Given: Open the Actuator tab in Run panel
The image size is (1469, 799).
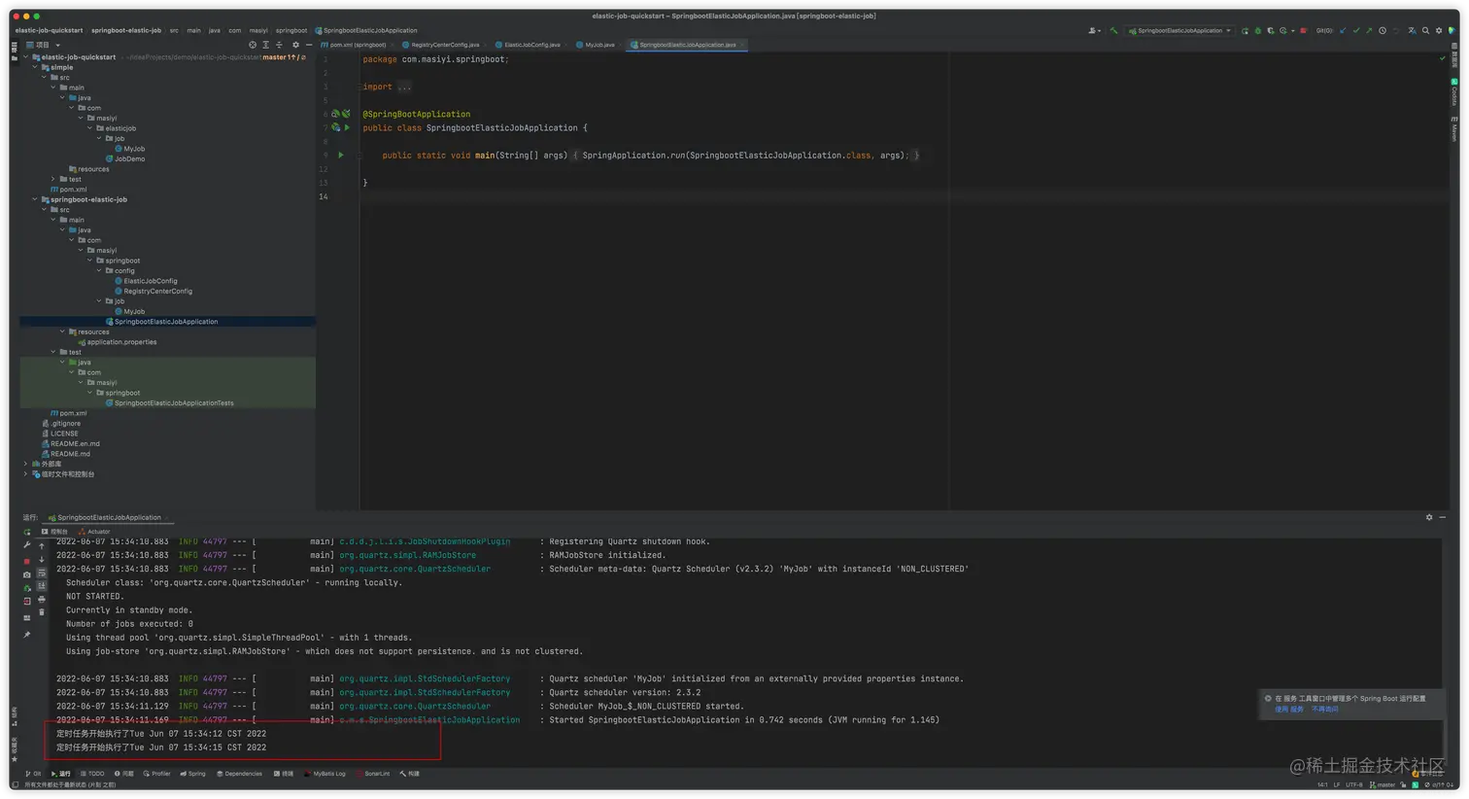Looking at the screenshot, I should [98, 532].
